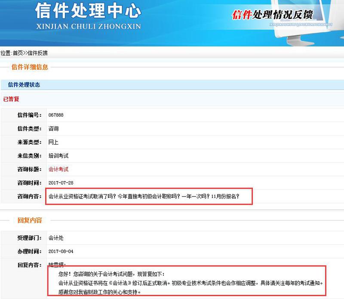
Task: Click the 信件处理中心 header title
Action: tap(87, 11)
